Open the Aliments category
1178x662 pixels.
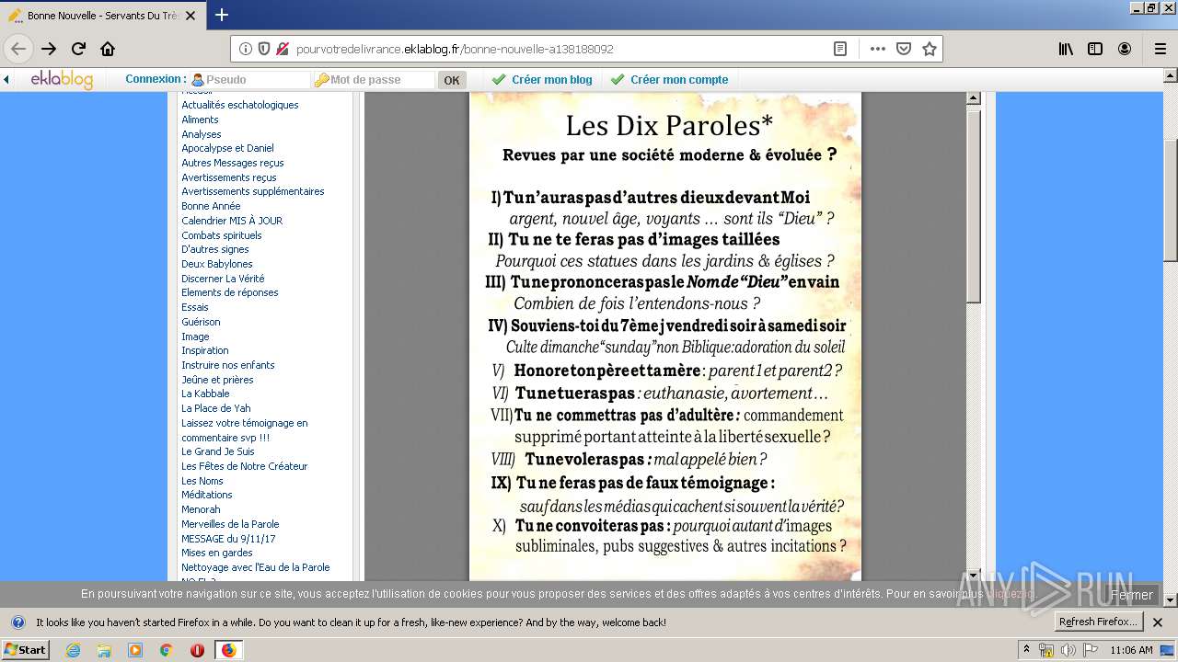[x=200, y=120]
